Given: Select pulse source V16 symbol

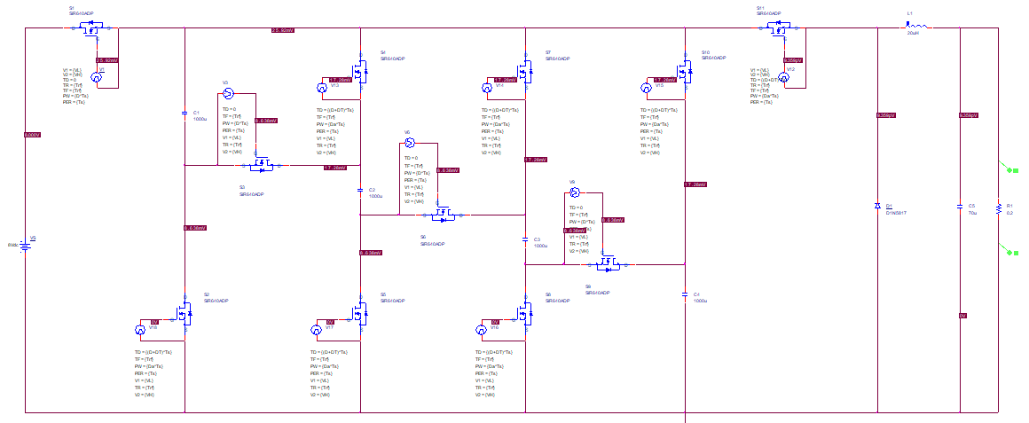Looking at the screenshot, I should click(x=481, y=330).
